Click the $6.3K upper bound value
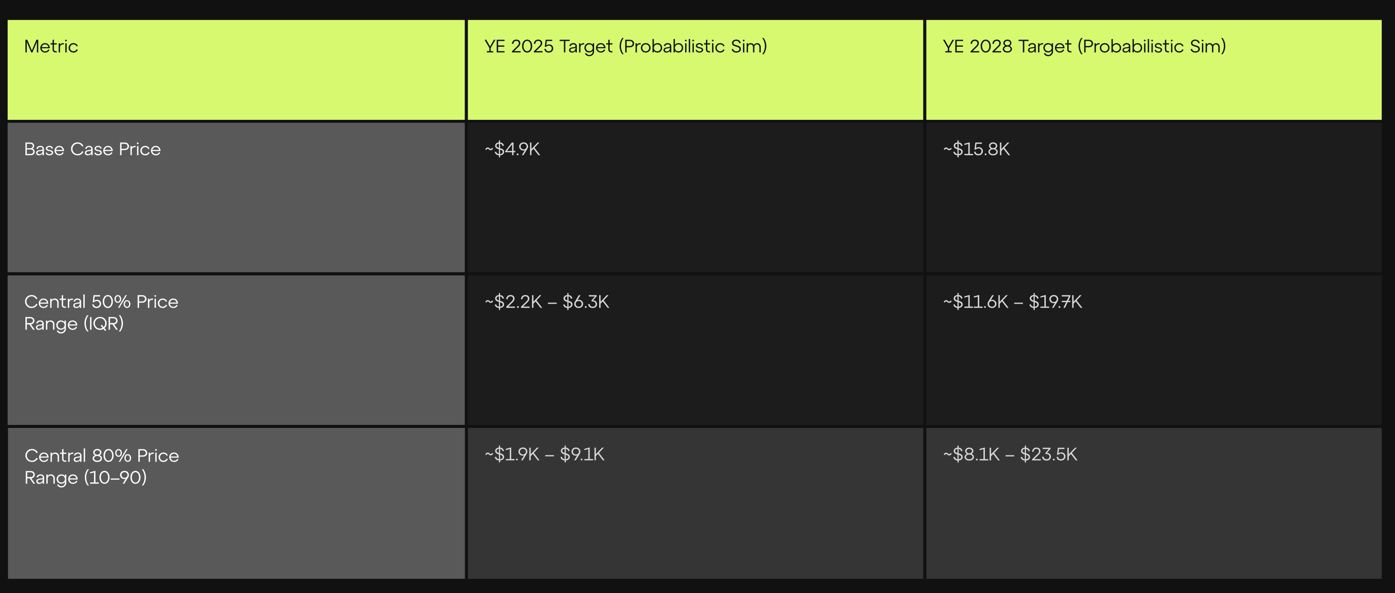Image resolution: width=1395 pixels, height=593 pixels. 585,302
